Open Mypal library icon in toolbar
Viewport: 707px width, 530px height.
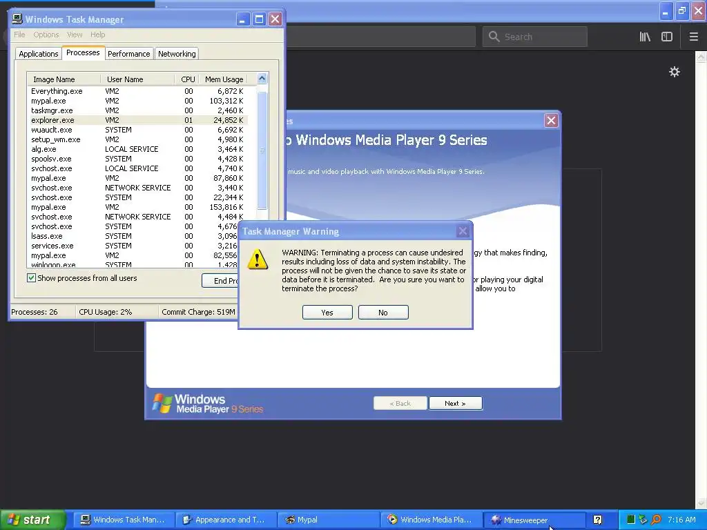pyautogui.click(x=645, y=37)
